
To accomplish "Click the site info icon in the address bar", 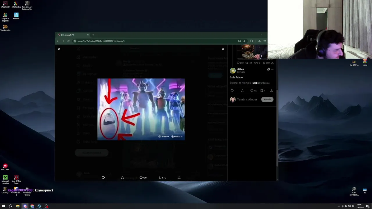I will [x=75, y=41].
